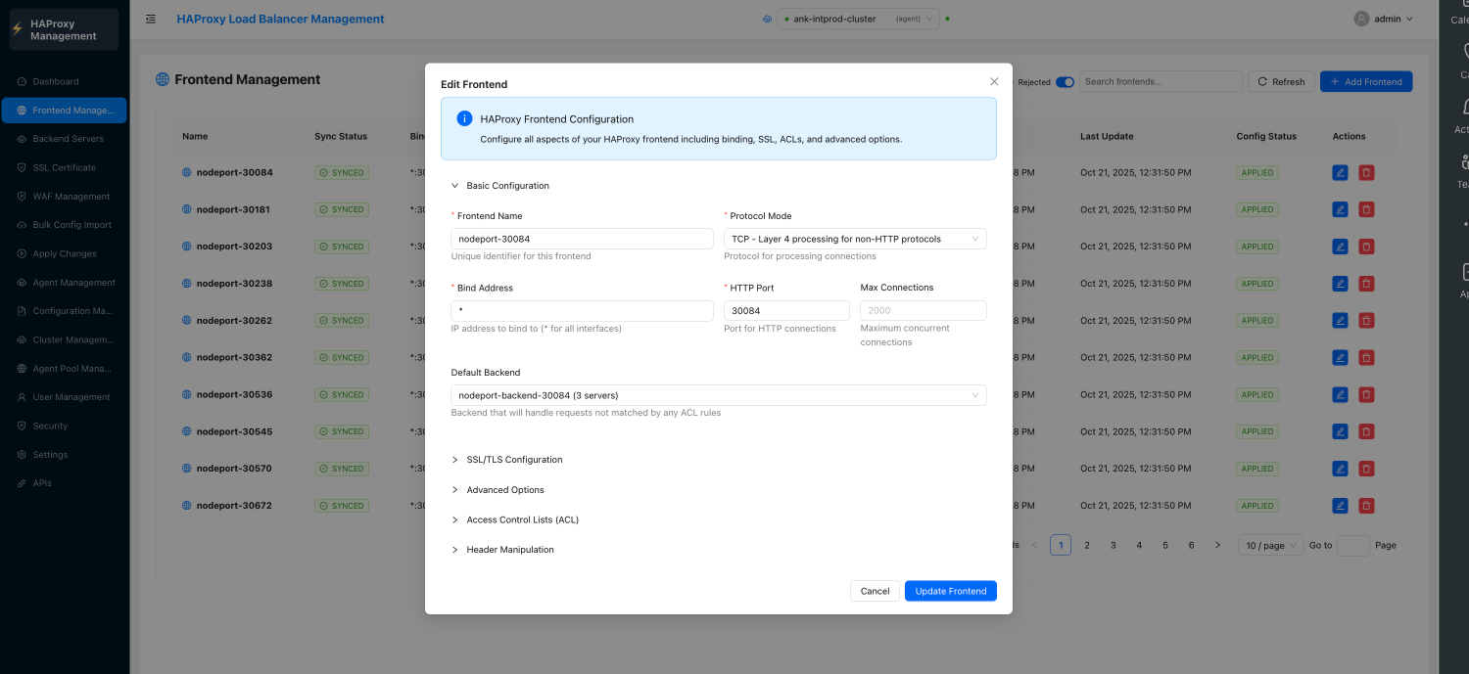
Task: Open Bulk Config Import in the sidebar
Action: pyautogui.click(x=65, y=225)
